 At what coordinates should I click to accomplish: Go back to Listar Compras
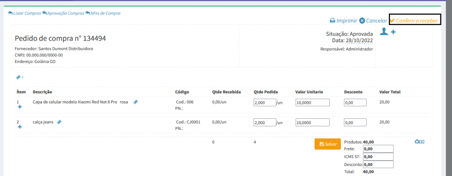[x=24, y=13]
